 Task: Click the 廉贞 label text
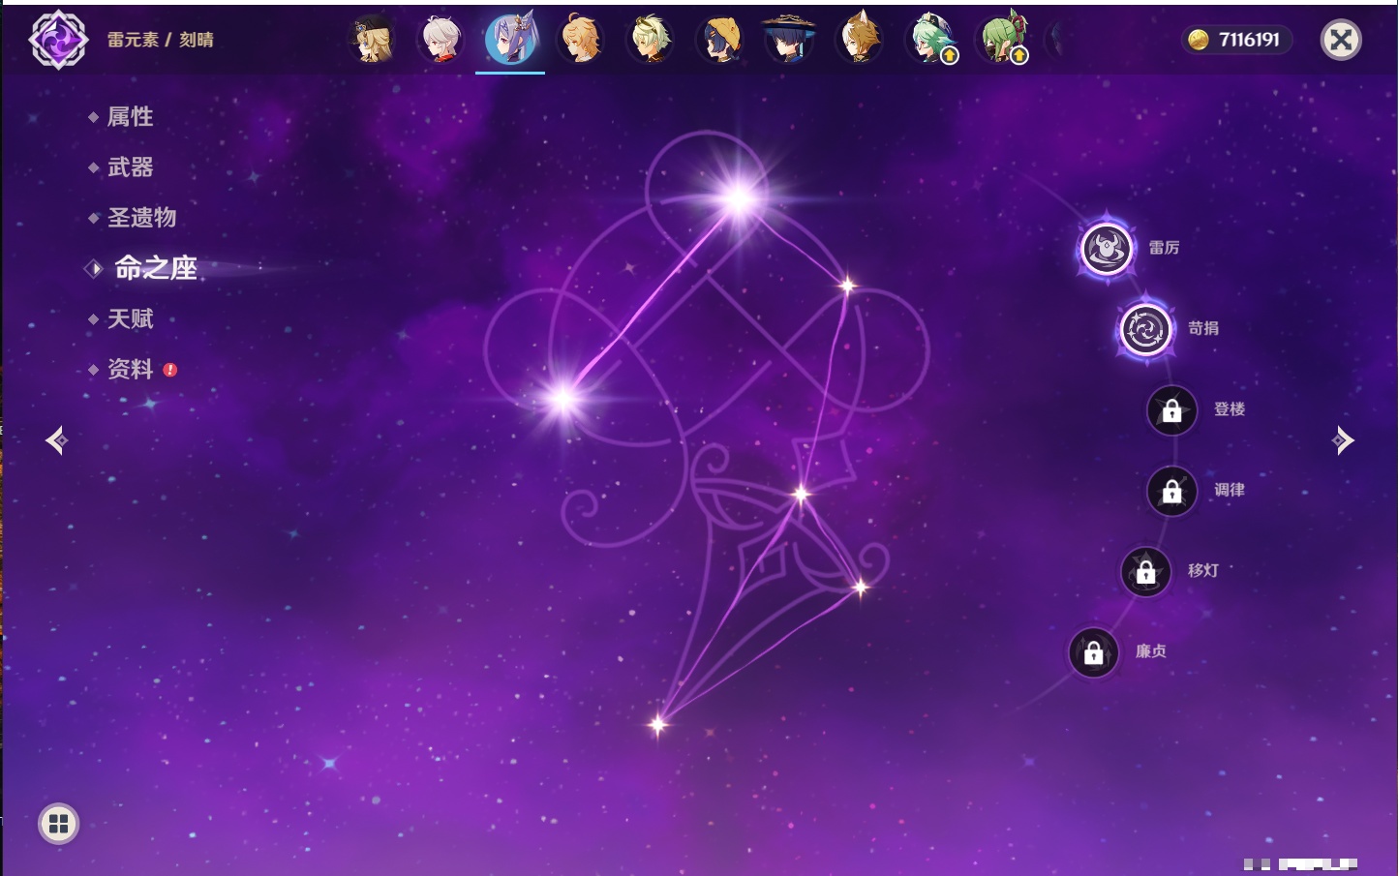pos(1151,650)
